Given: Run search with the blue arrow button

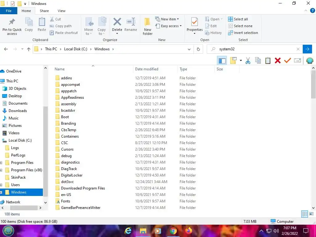Looking at the screenshot, I should coord(307,49).
